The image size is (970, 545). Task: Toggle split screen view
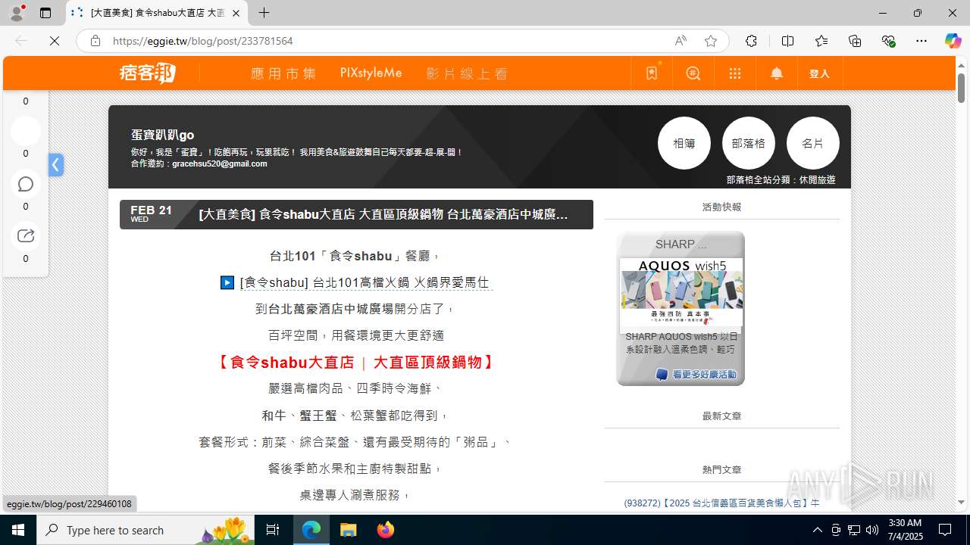click(787, 41)
